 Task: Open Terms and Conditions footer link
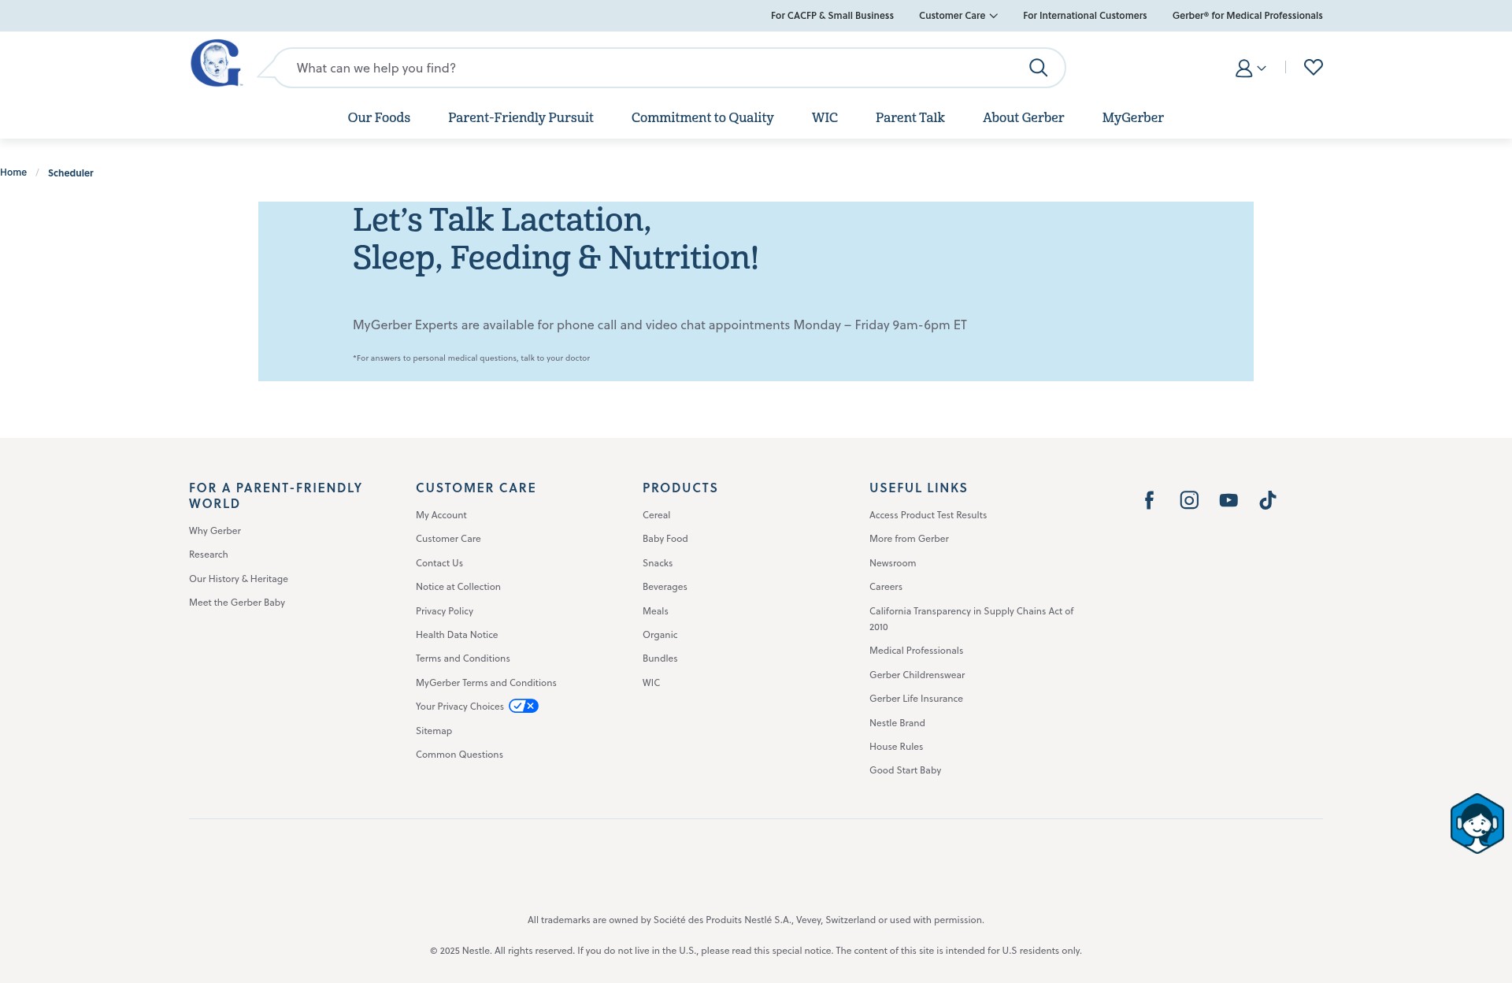(x=463, y=658)
